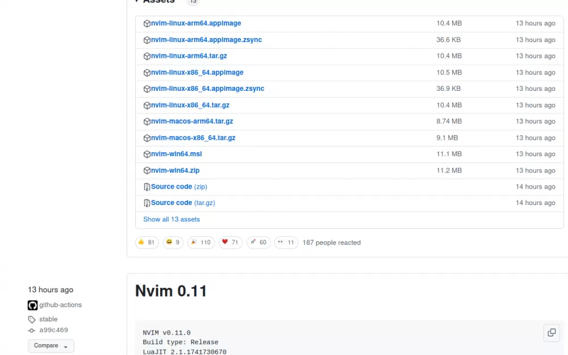Download nvim-linux-x86_64.tar.gz
This screenshot has width=568, height=355.
190,106
